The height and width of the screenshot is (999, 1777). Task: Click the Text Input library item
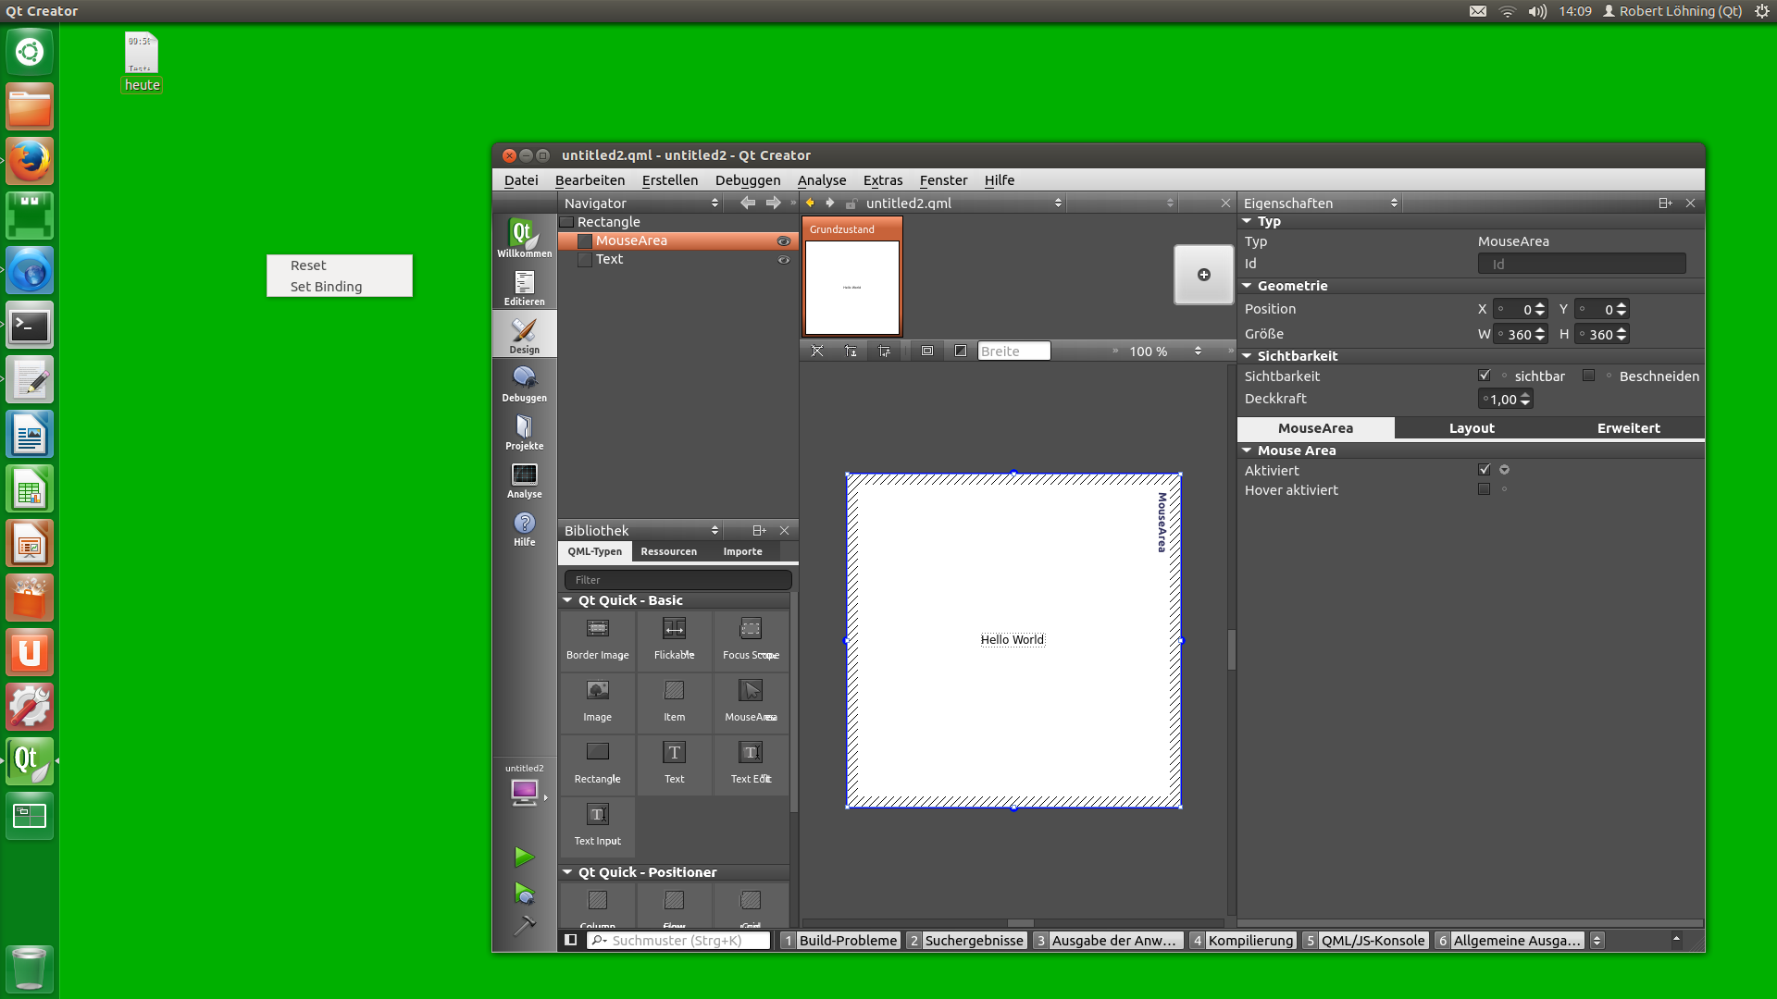(597, 823)
